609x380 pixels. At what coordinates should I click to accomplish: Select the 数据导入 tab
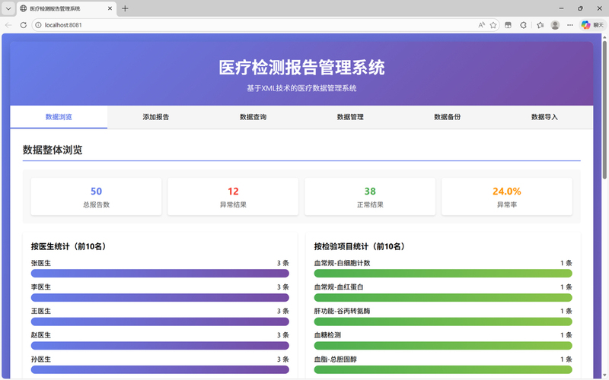pyautogui.click(x=544, y=117)
